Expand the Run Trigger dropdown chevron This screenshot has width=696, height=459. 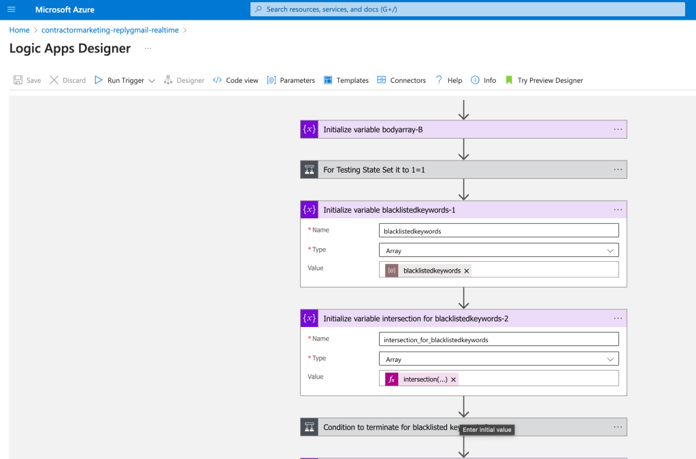(152, 81)
